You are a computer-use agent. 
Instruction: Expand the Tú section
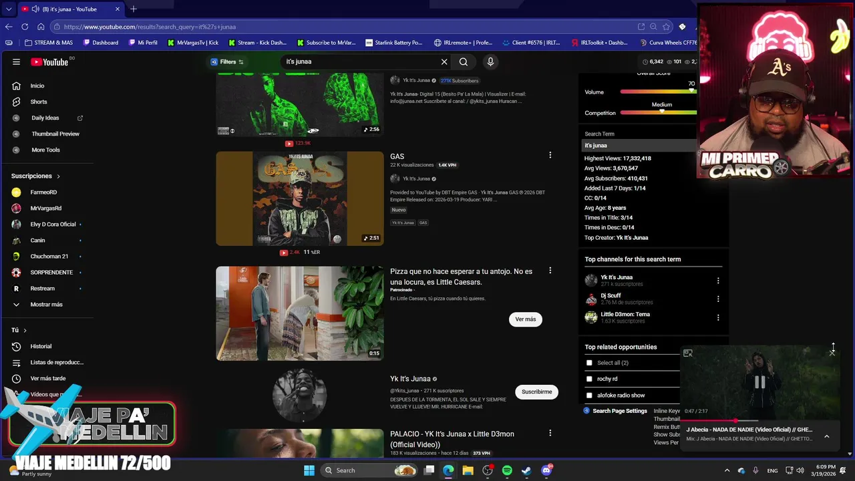(x=19, y=330)
